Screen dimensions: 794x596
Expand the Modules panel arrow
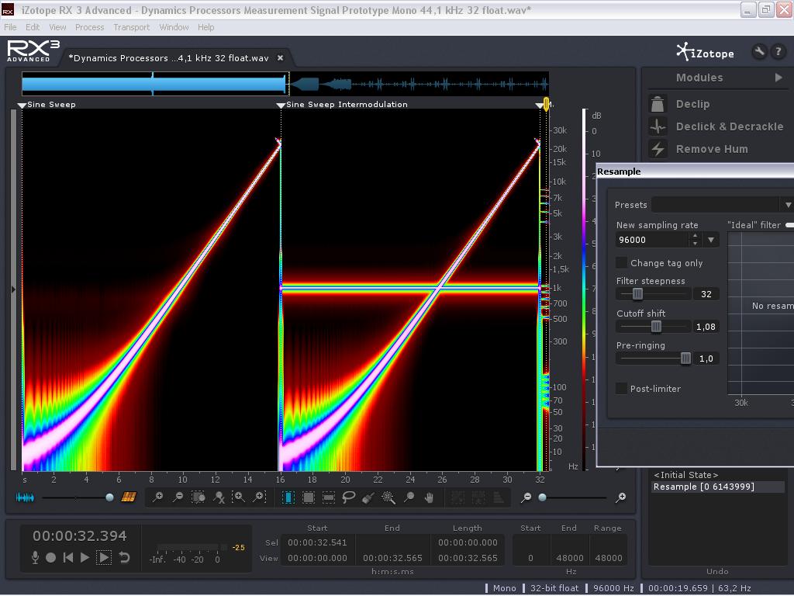point(778,78)
